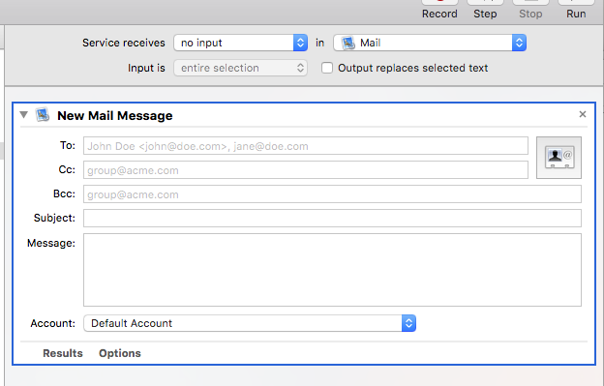The width and height of the screenshot is (604, 386).
Task: Click into the Cc: field
Action: click(306, 170)
